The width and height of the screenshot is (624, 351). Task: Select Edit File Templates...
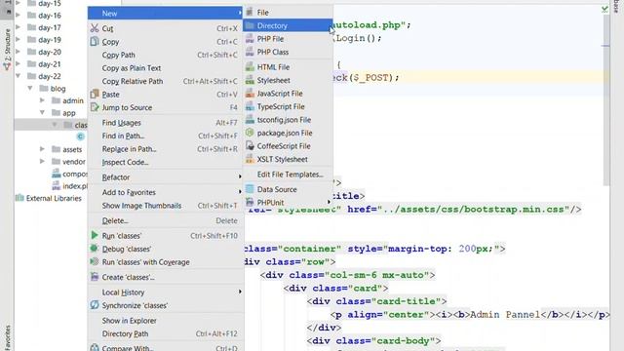(x=289, y=174)
